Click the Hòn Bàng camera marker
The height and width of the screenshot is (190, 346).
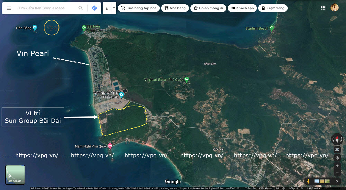[35, 28]
